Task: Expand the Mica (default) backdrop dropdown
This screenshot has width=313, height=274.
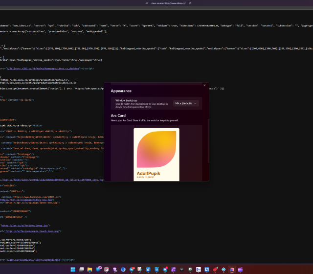Action: [186, 103]
